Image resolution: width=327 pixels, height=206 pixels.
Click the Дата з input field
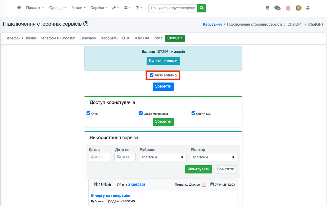(99, 157)
